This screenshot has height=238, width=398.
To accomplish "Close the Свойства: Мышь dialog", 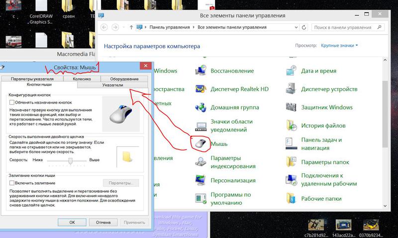I will pos(145,66).
